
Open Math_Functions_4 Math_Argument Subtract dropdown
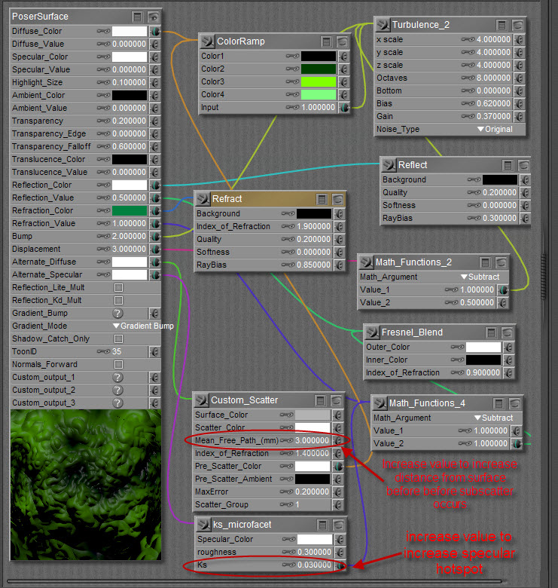tap(493, 418)
